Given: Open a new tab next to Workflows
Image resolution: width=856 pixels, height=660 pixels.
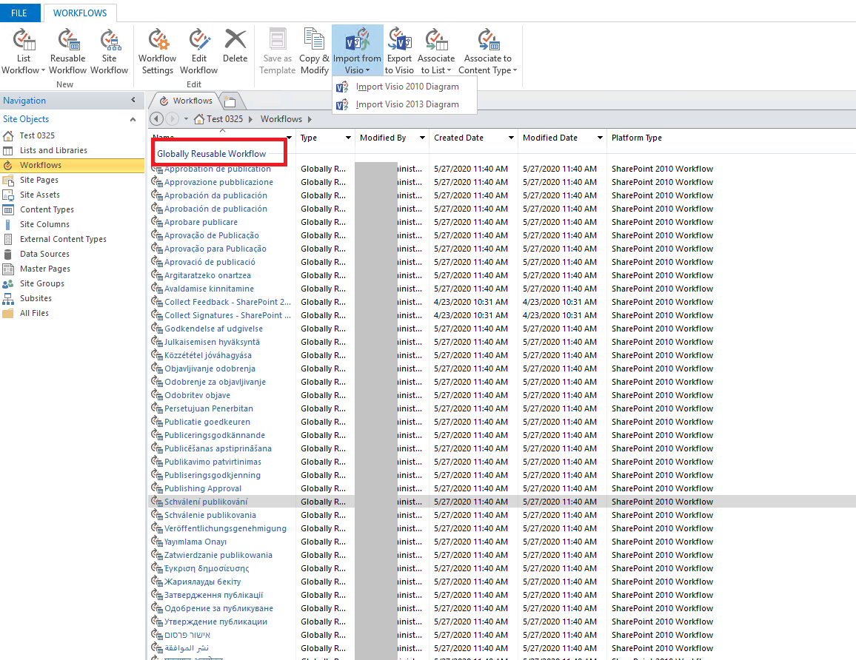Looking at the screenshot, I should click(230, 101).
